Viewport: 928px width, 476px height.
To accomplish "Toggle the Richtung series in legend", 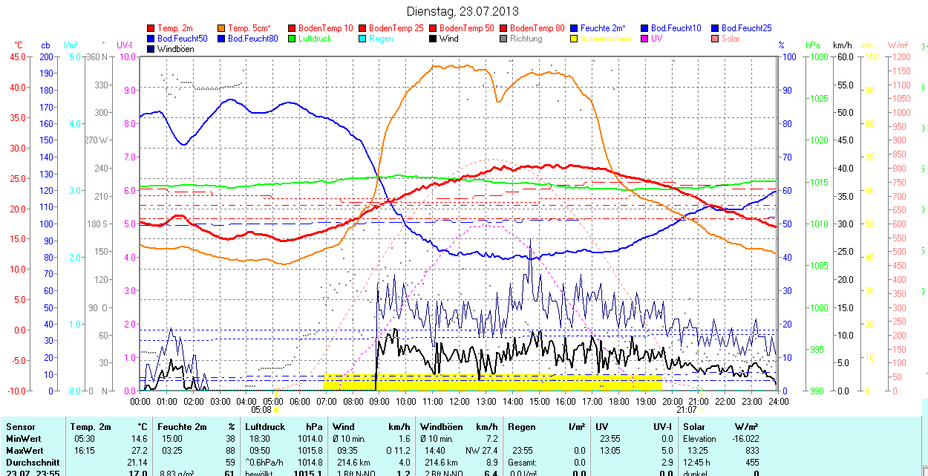I will pos(526,39).
